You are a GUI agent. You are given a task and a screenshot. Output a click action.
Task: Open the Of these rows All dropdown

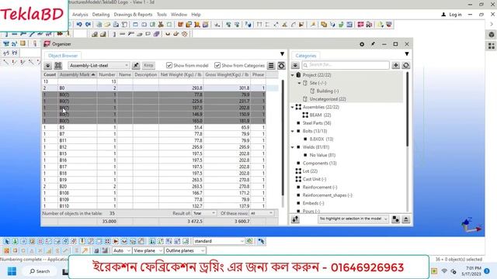click(261, 213)
